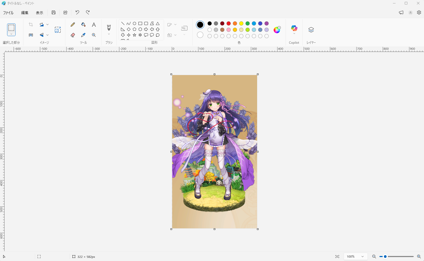Select the Eraser tool

73,35
